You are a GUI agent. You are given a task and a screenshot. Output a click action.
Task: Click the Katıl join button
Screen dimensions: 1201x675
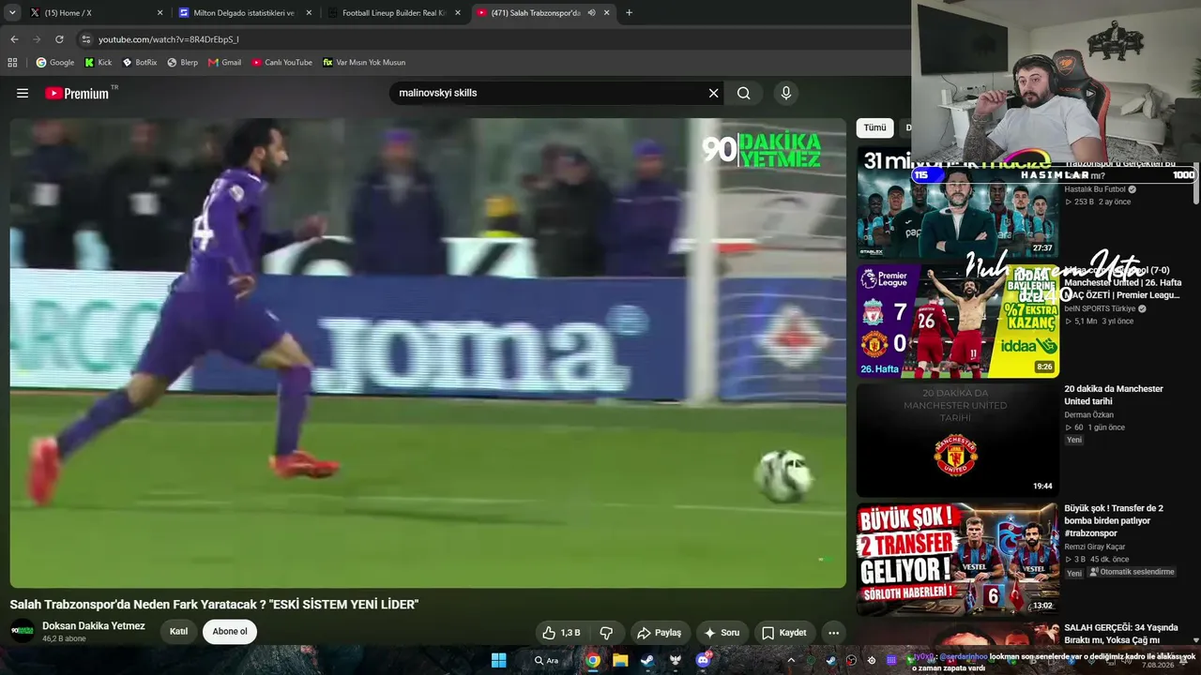tap(178, 632)
